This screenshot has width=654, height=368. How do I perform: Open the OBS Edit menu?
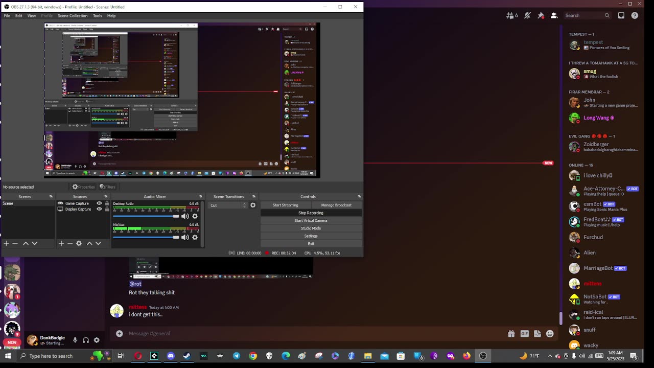[x=19, y=16]
